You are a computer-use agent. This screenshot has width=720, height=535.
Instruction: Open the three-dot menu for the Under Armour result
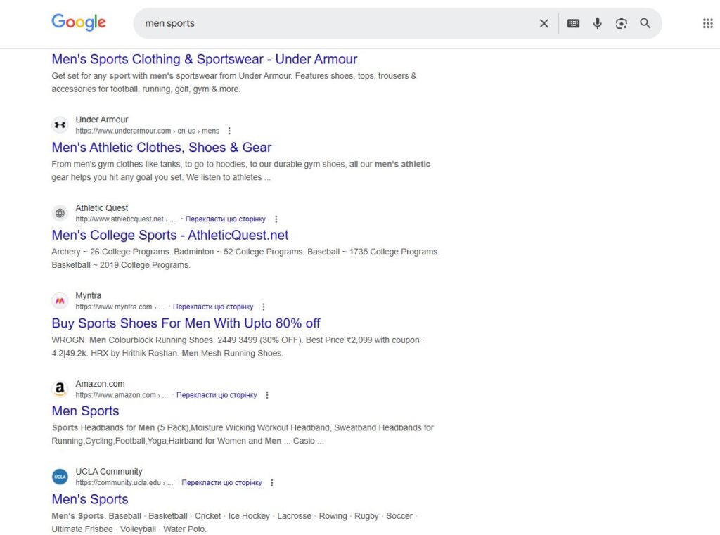230,131
